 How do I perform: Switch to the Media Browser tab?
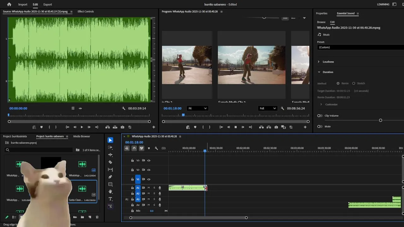81,137
